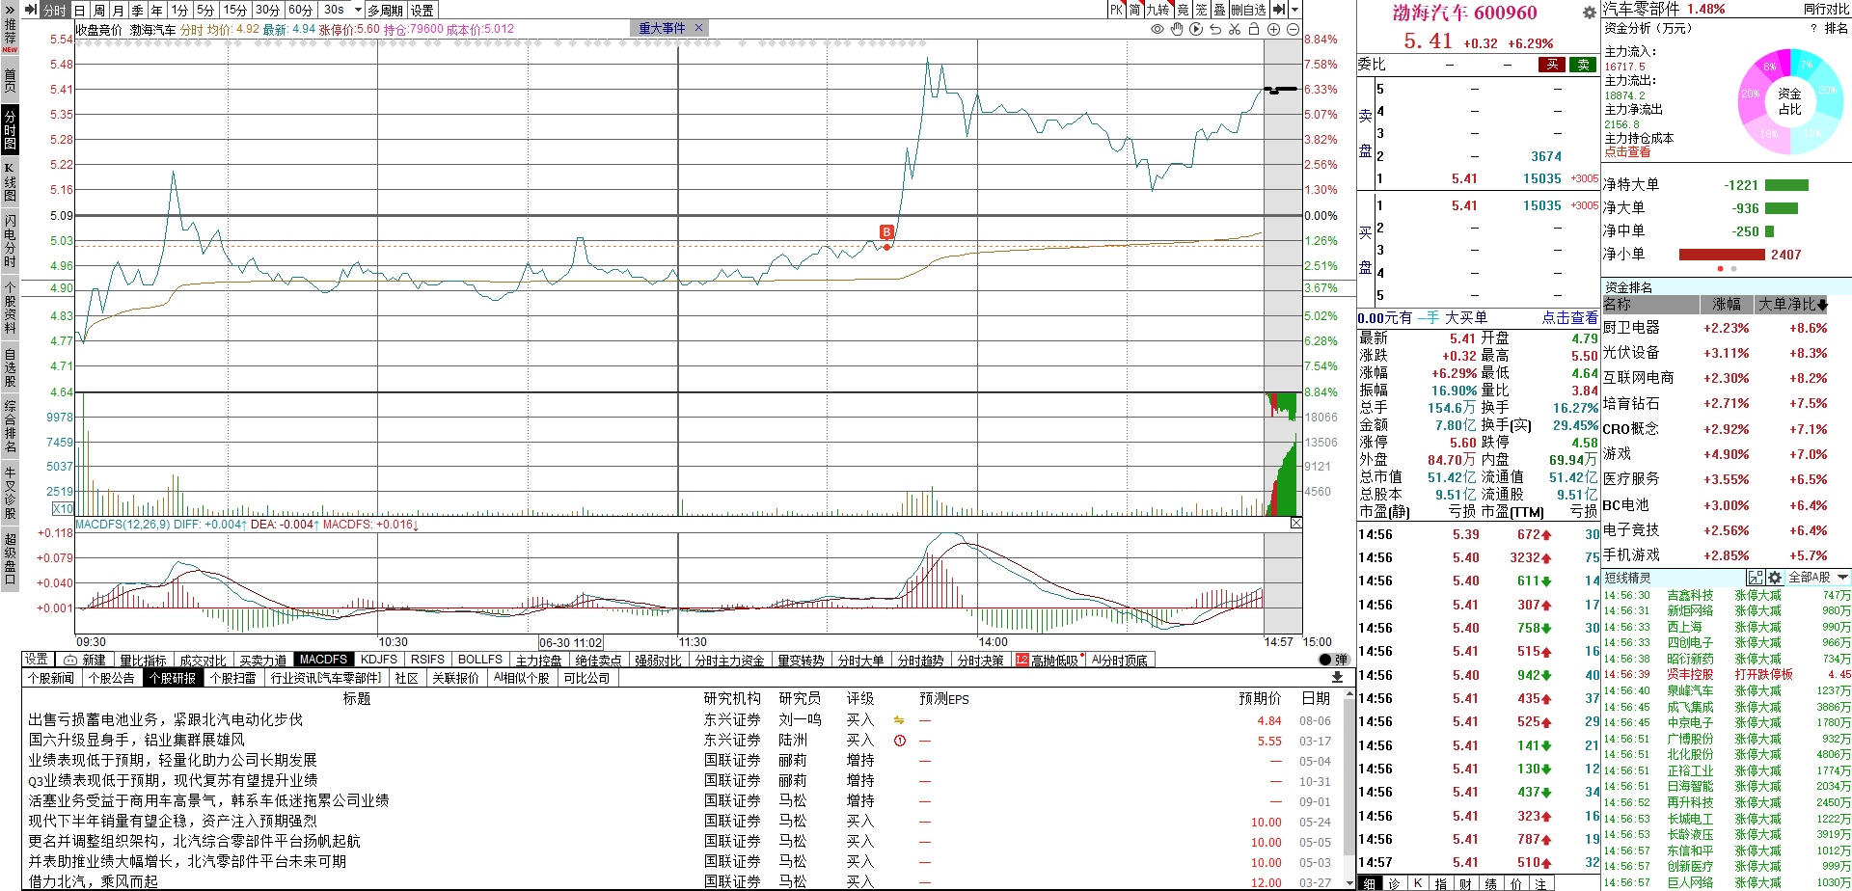Click the scissors cut icon
The height and width of the screenshot is (891, 1852).
coord(1235,29)
